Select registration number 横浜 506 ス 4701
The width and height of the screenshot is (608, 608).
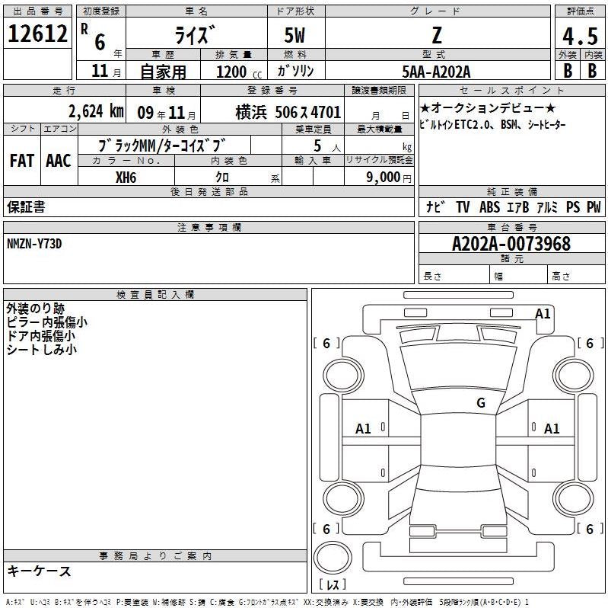pos(288,112)
